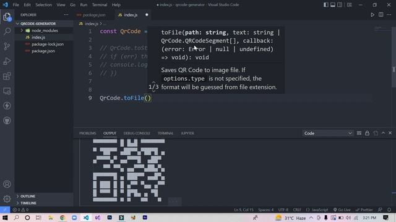
Task: Toggle output auto-scroll lock
Action: 367,133
